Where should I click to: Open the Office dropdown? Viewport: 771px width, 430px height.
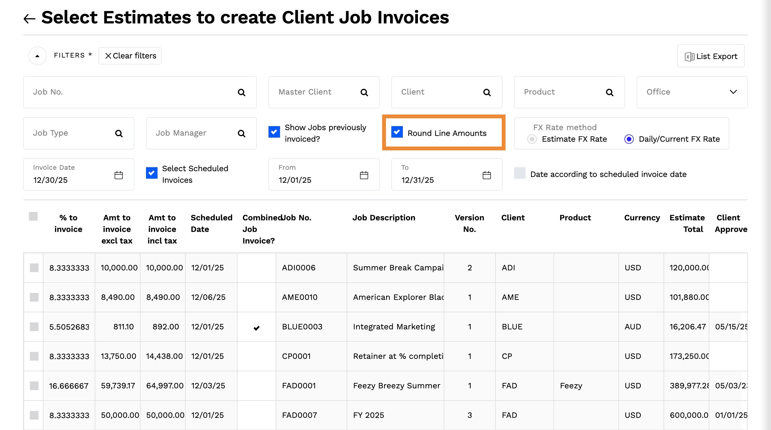733,92
